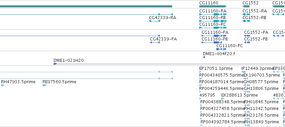The width and height of the screenshot is (285, 127).
Task: Click the EK288613.5prime EST arrow
Action: pos(223,99)
